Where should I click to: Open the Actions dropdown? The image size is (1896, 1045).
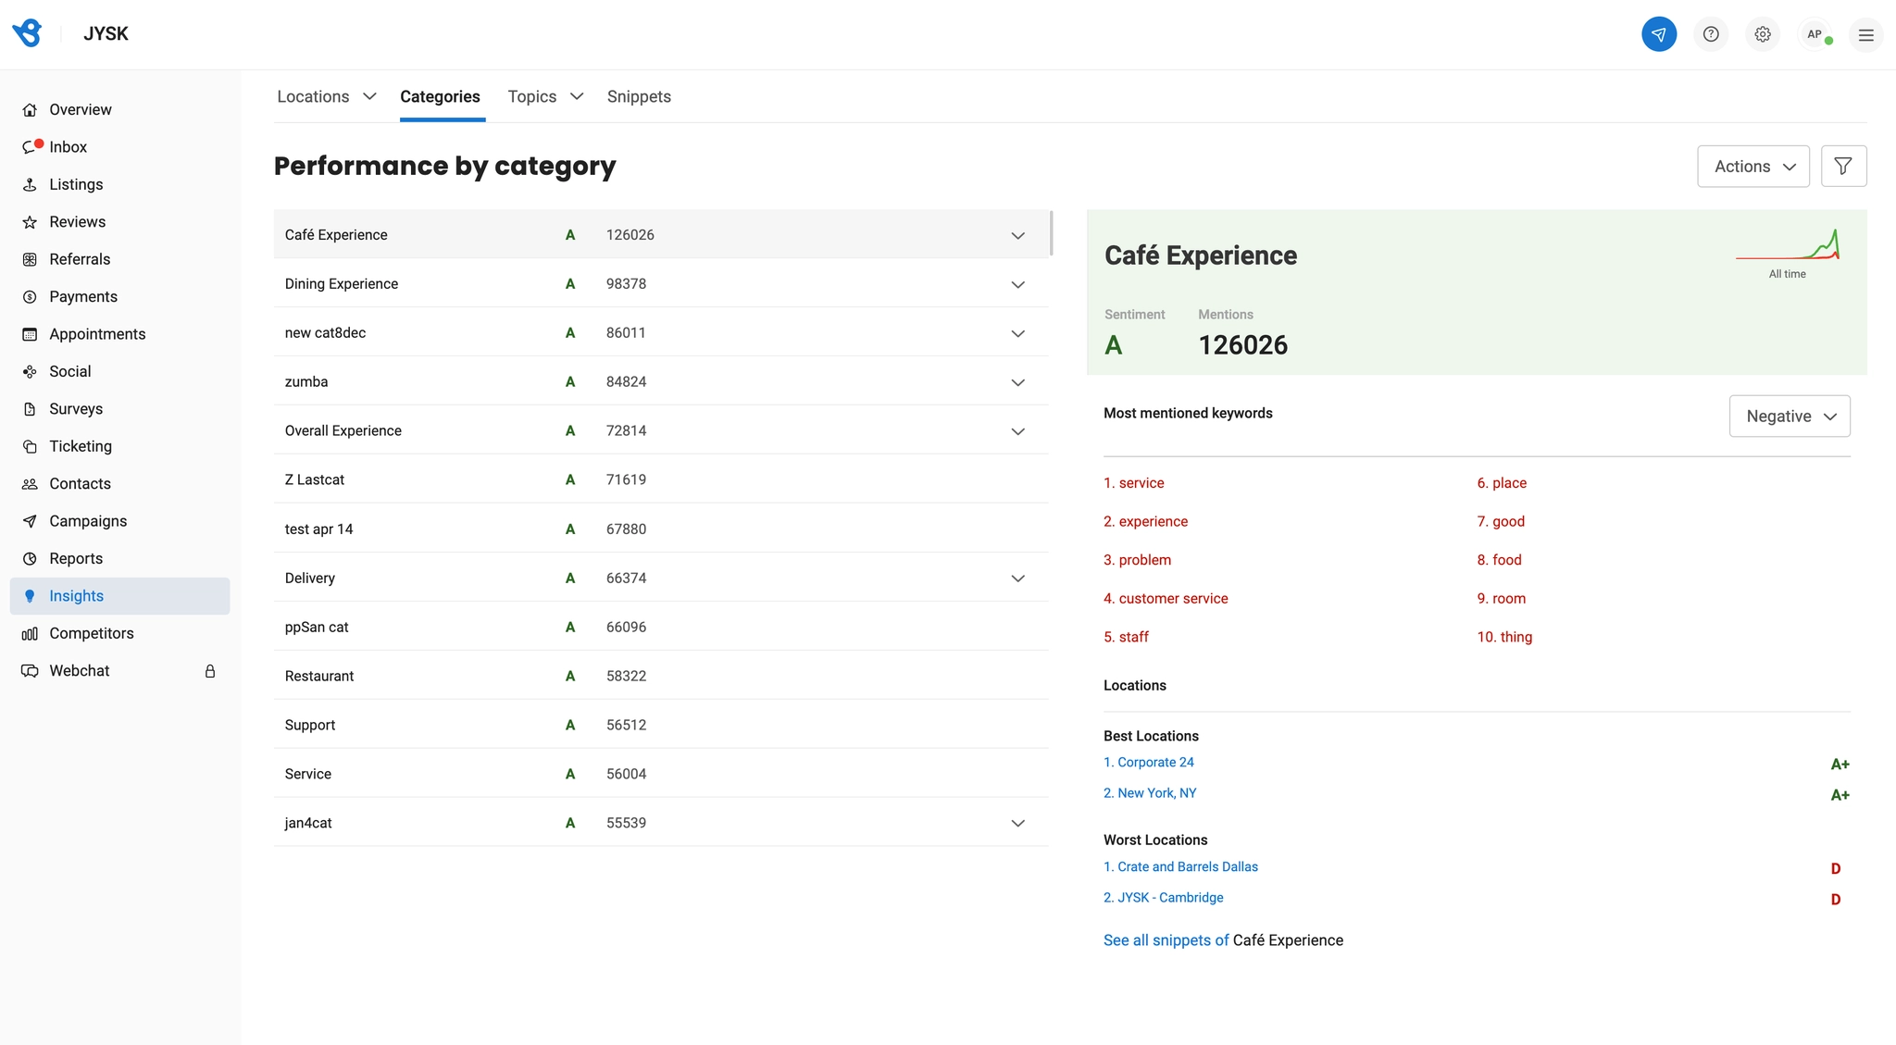(1753, 167)
